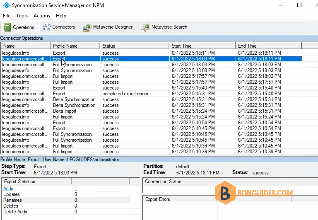
Task: Click the Export Statistics column header
Action: [36, 181]
